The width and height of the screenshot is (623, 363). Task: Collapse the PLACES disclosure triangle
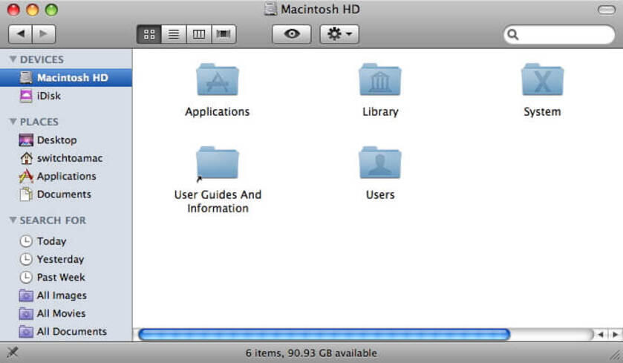13,122
